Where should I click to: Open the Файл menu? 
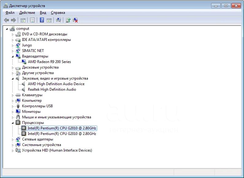[10, 13]
